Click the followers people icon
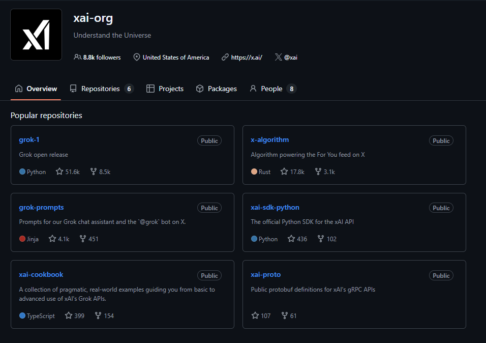Screen dimensions: 486x343 pyautogui.click(x=77, y=57)
